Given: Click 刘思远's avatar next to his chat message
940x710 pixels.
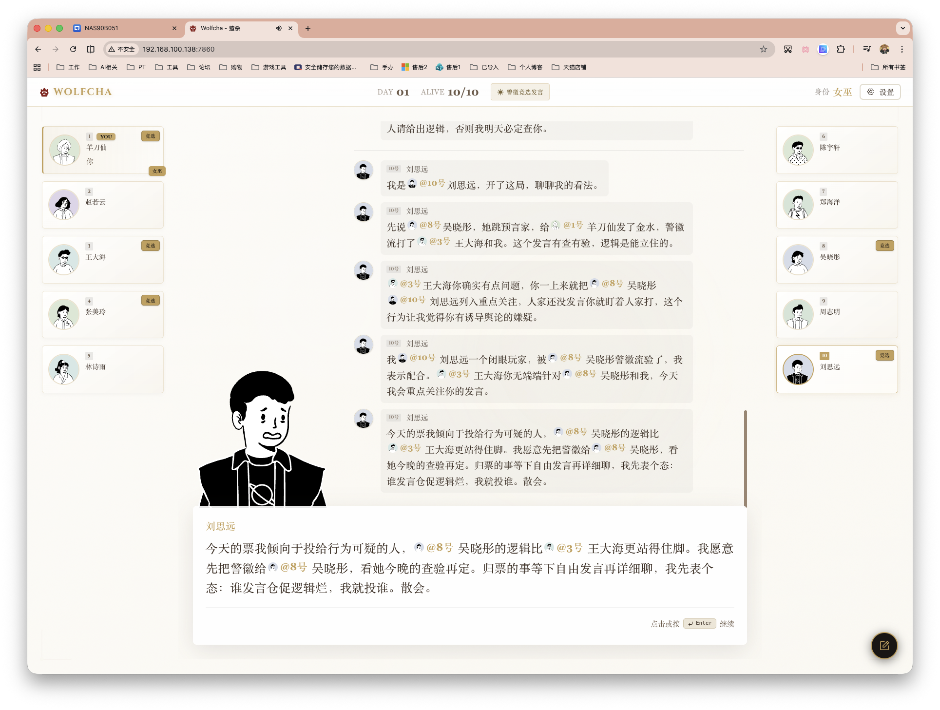Looking at the screenshot, I should point(363,170).
